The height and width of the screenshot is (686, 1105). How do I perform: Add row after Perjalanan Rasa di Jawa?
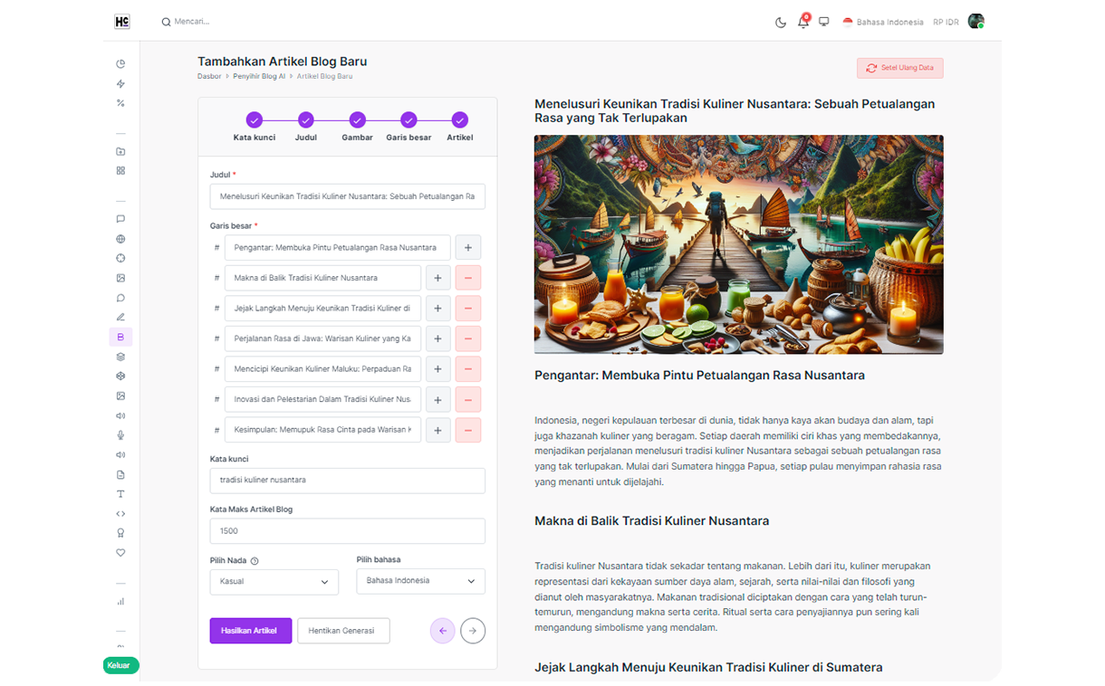pos(437,338)
